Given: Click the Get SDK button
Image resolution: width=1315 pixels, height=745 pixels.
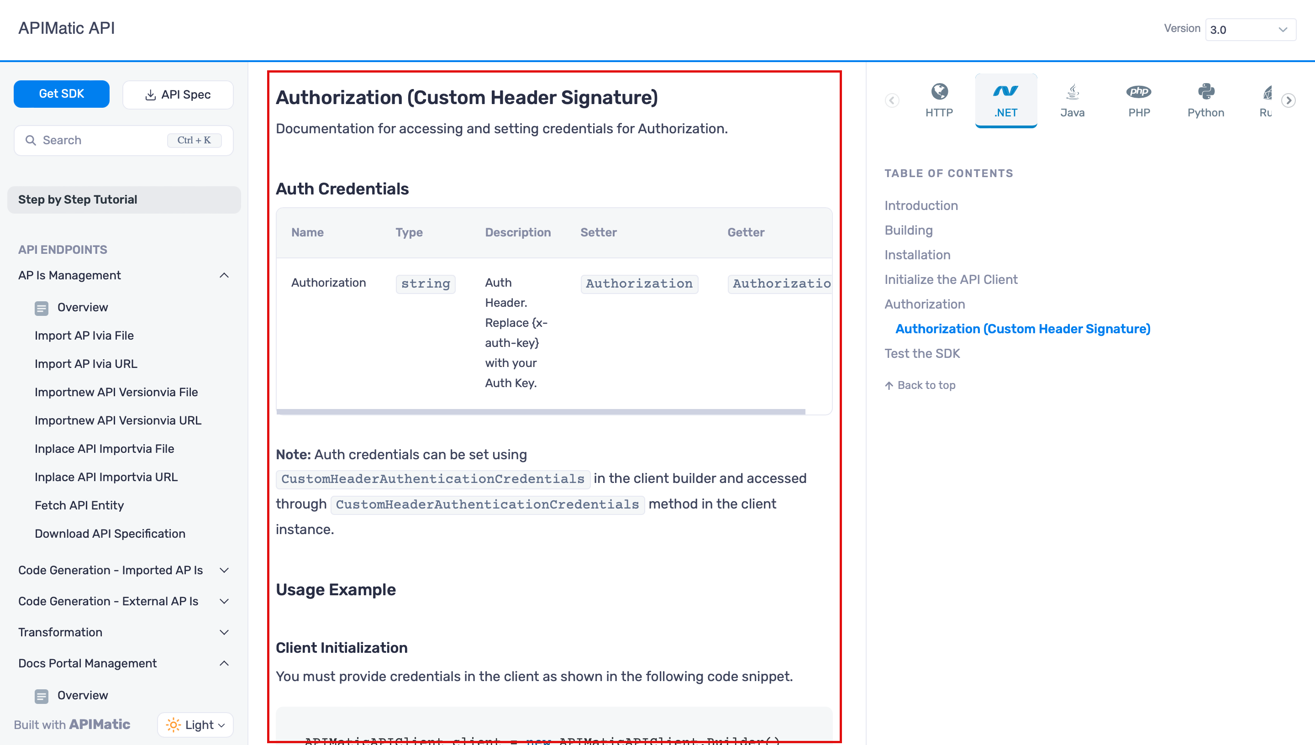Looking at the screenshot, I should [61, 94].
